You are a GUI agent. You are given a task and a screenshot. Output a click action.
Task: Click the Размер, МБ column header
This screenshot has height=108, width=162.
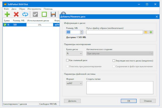(19, 21)
